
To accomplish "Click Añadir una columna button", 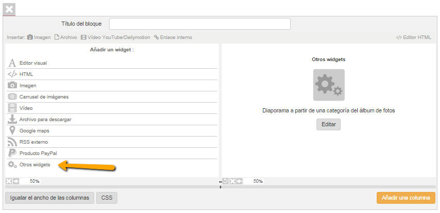I will pos(406,198).
